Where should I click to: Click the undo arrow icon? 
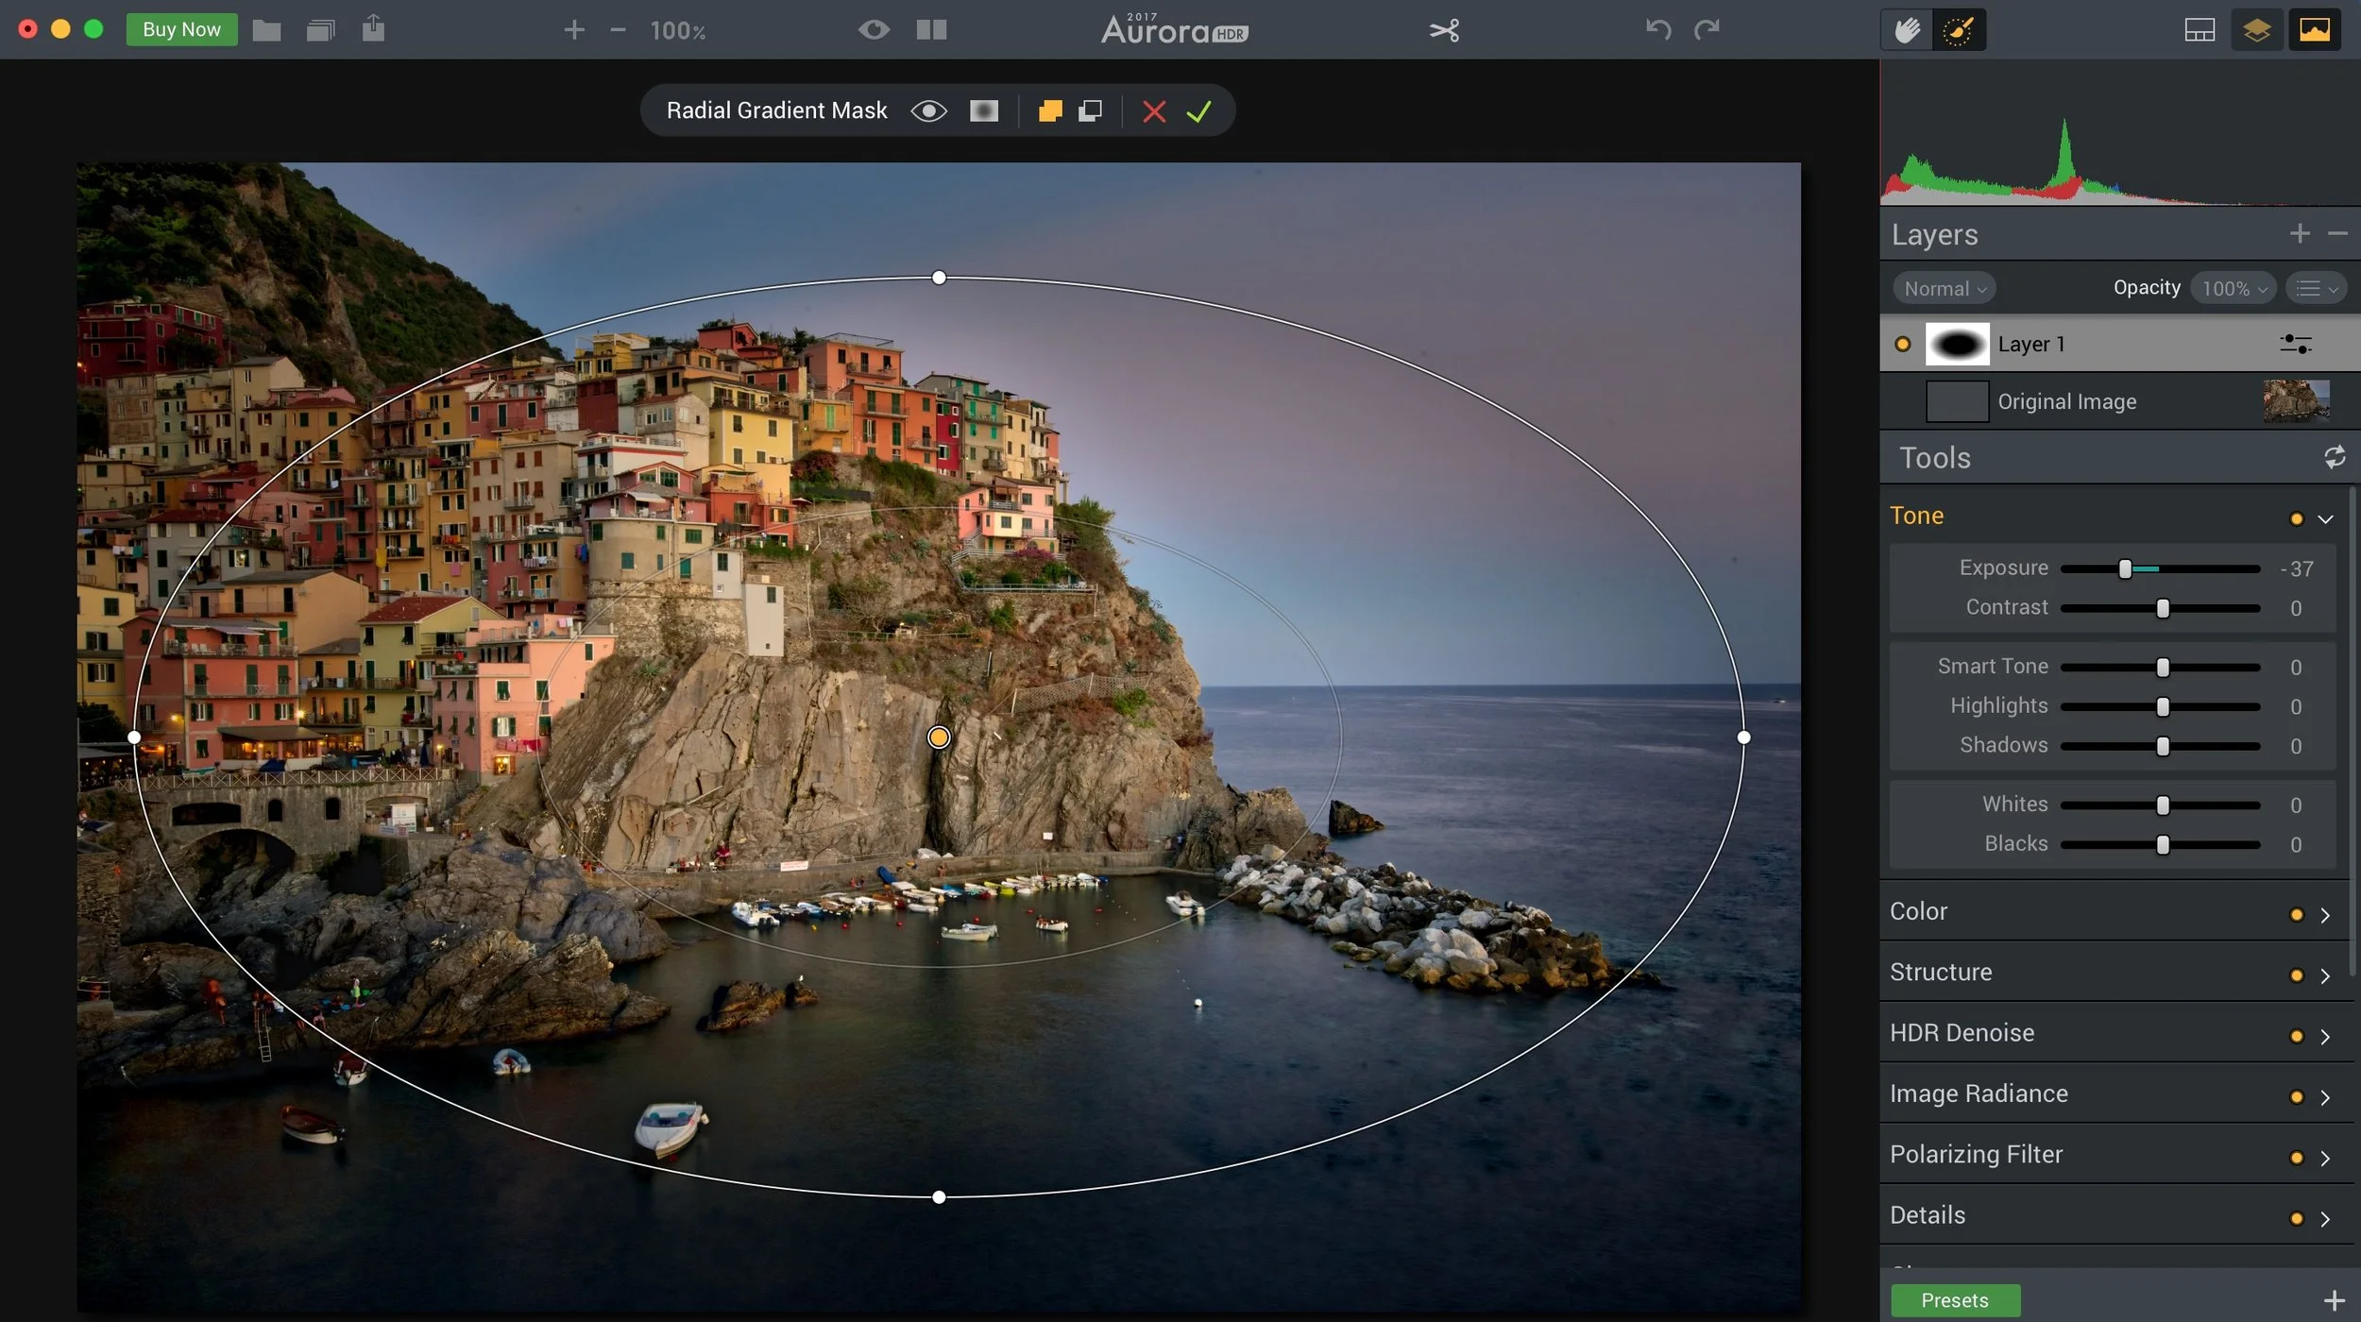1658,29
